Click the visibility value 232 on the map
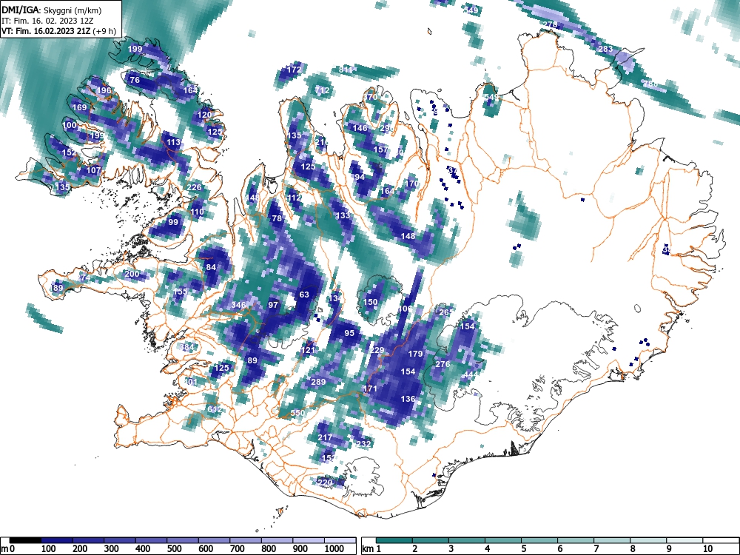The image size is (740, 555). [x=363, y=443]
